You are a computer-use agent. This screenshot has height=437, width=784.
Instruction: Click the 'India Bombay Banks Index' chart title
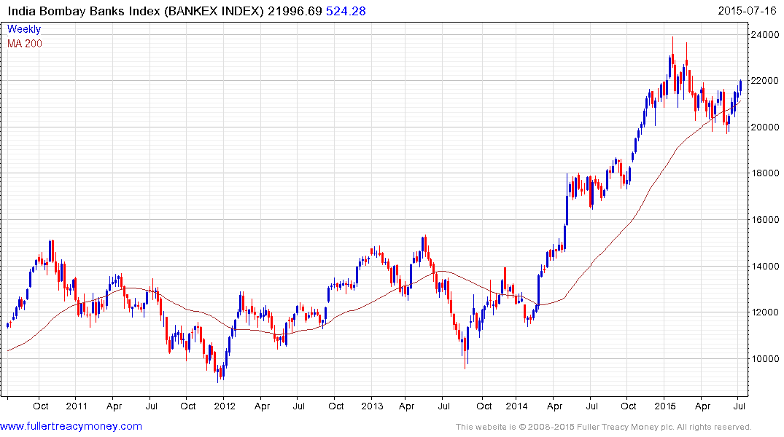click(x=84, y=11)
